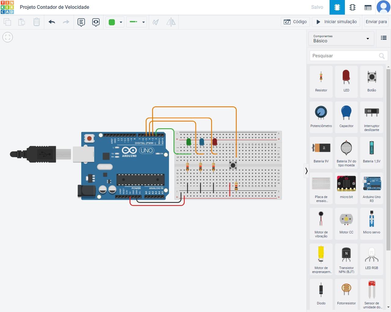This screenshot has height=312, width=391.
Task: Select the green wire color swatch
Action: tap(112, 22)
